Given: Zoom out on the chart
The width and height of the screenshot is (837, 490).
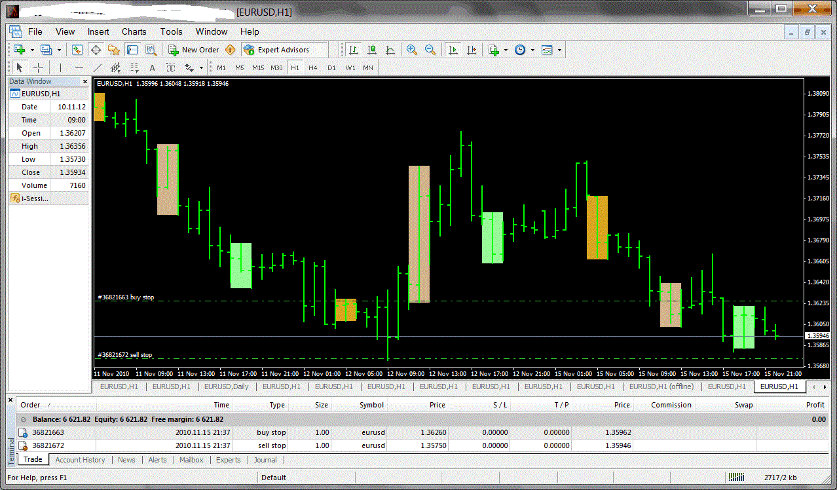Looking at the screenshot, I should [430, 50].
